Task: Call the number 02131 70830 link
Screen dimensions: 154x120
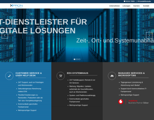Action: pyautogui.click(x=130, y=1)
